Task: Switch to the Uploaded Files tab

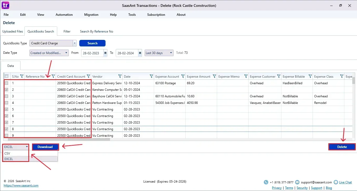Action: (x=13, y=31)
